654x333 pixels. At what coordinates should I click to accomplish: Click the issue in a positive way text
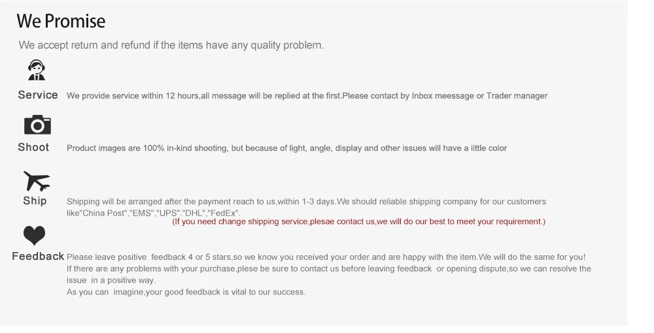pyautogui.click(x=111, y=281)
